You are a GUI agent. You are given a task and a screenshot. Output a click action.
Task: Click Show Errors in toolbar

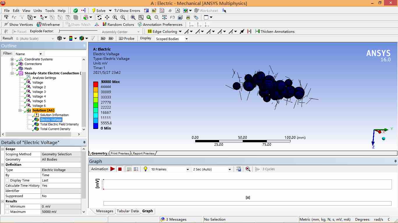127,10
